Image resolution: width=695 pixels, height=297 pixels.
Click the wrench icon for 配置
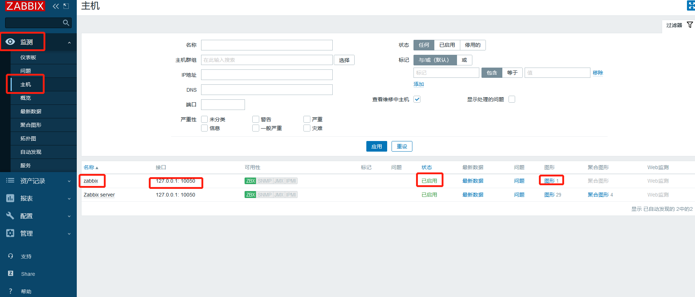[x=10, y=216]
